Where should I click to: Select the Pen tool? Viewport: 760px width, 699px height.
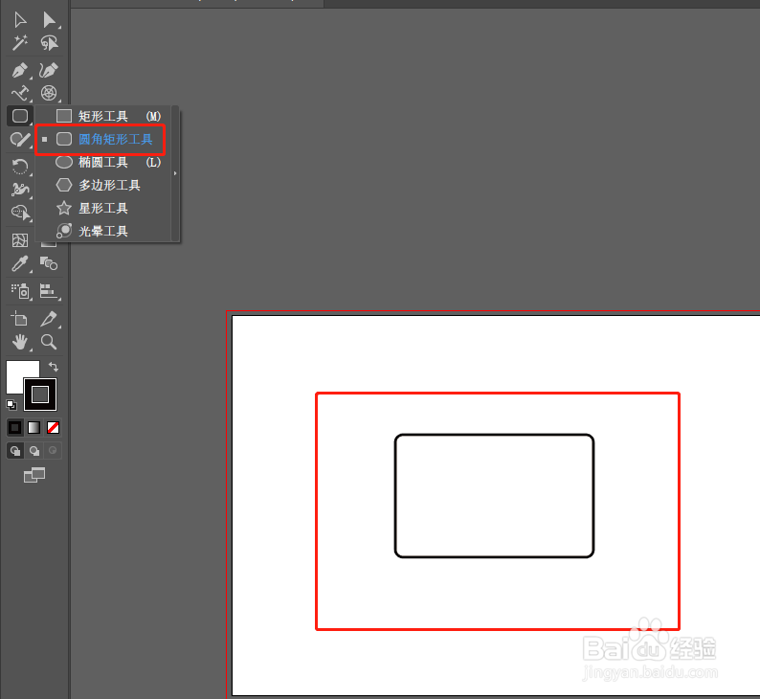(x=20, y=70)
